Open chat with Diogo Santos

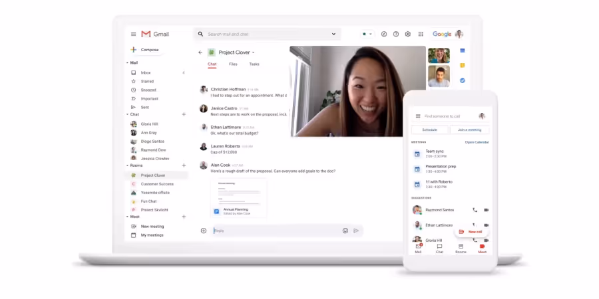click(152, 141)
